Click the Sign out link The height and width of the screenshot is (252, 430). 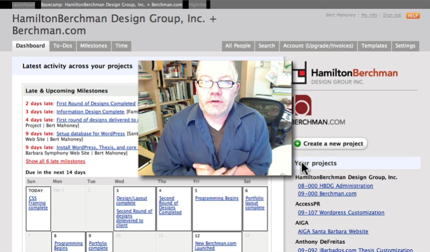(392, 15)
